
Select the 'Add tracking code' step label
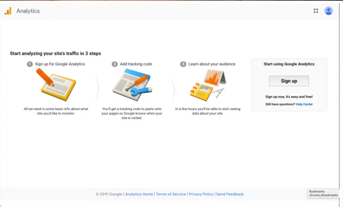pos(136,64)
